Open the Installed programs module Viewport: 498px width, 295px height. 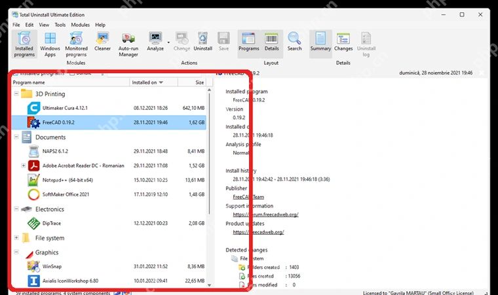[24, 44]
